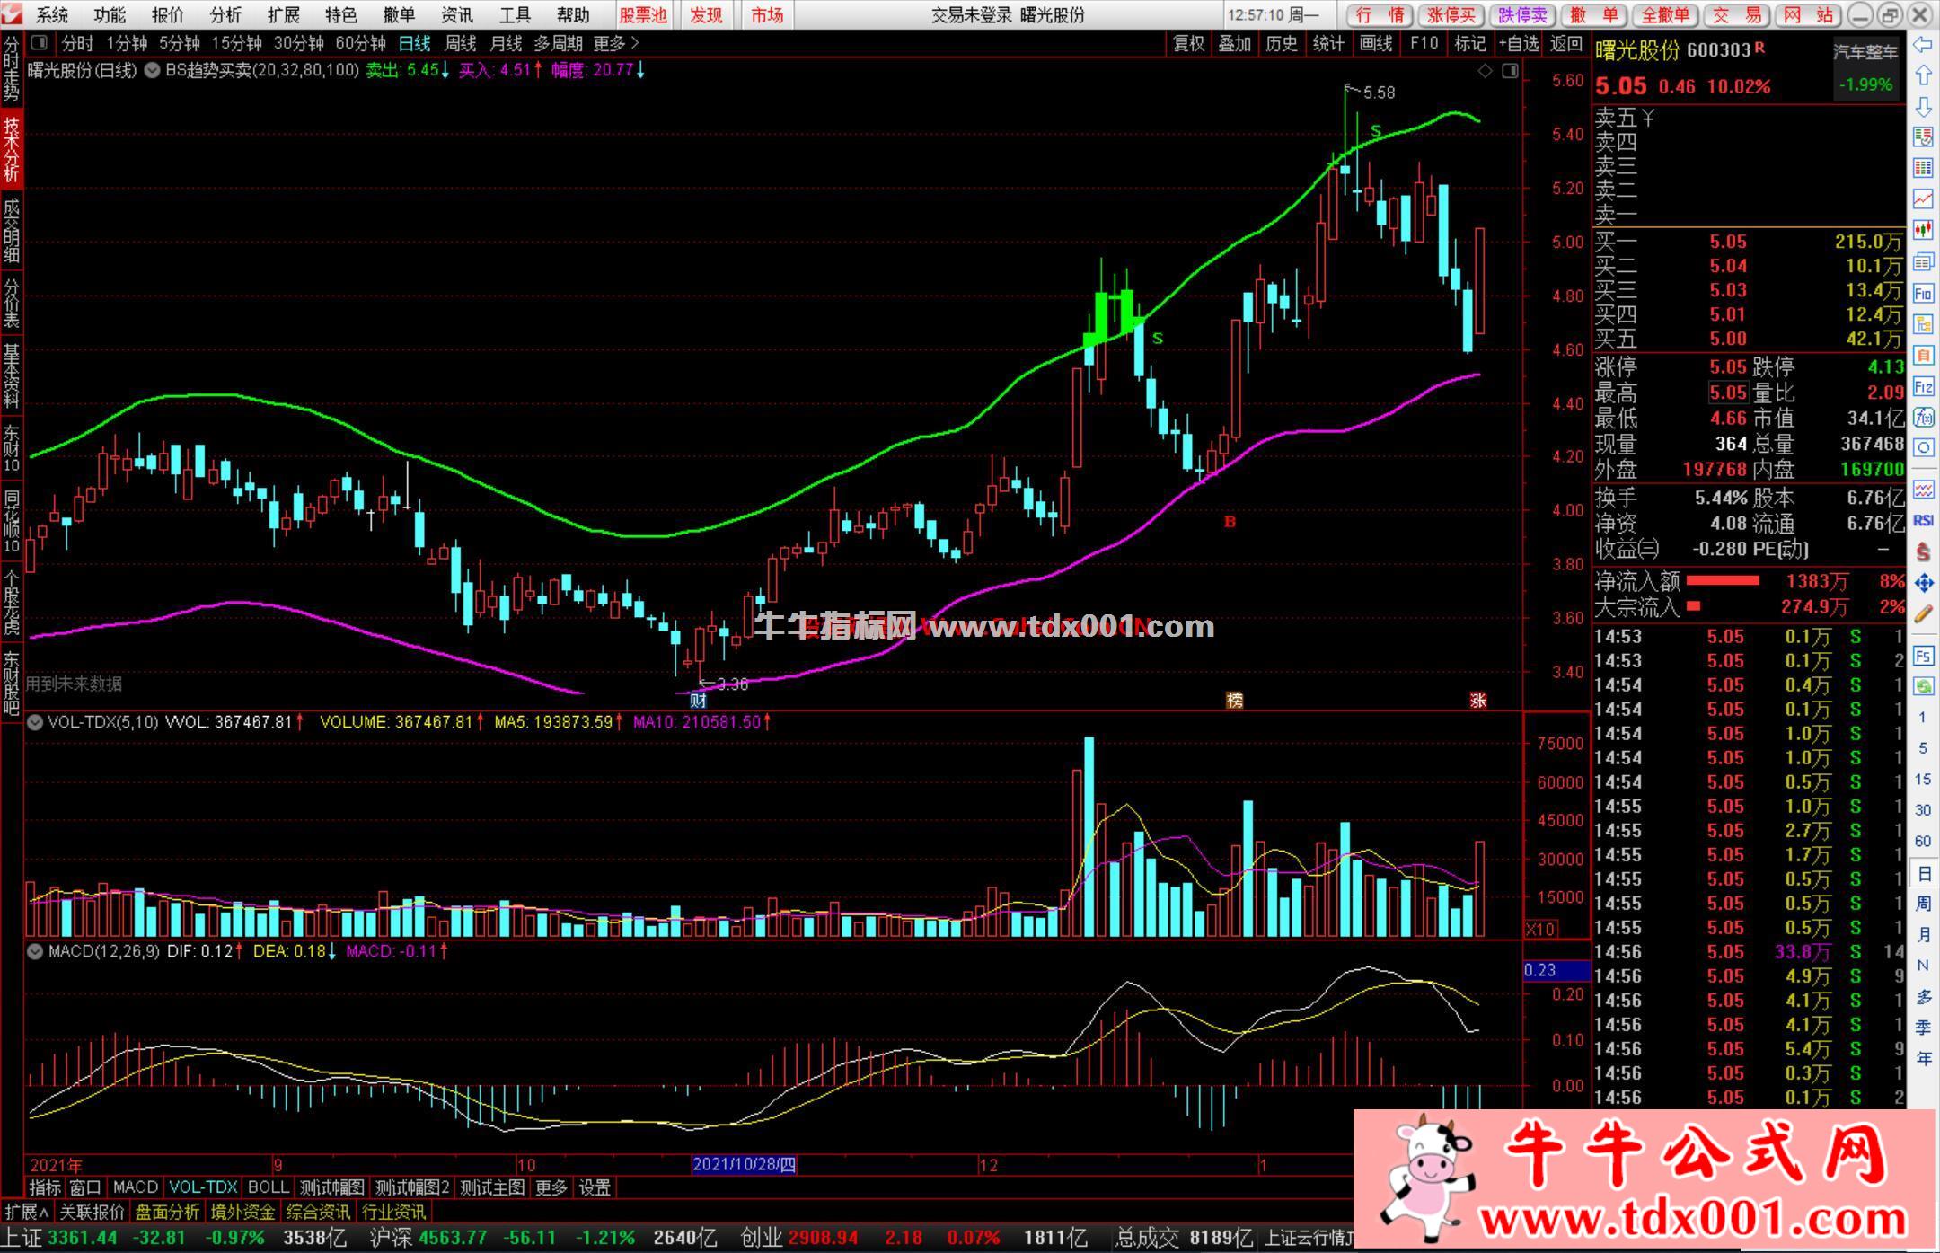1940x1253 pixels.
Task: Click the X10 volume scale box
Action: [1541, 930]
